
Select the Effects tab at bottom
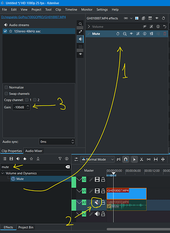point(8,227)
